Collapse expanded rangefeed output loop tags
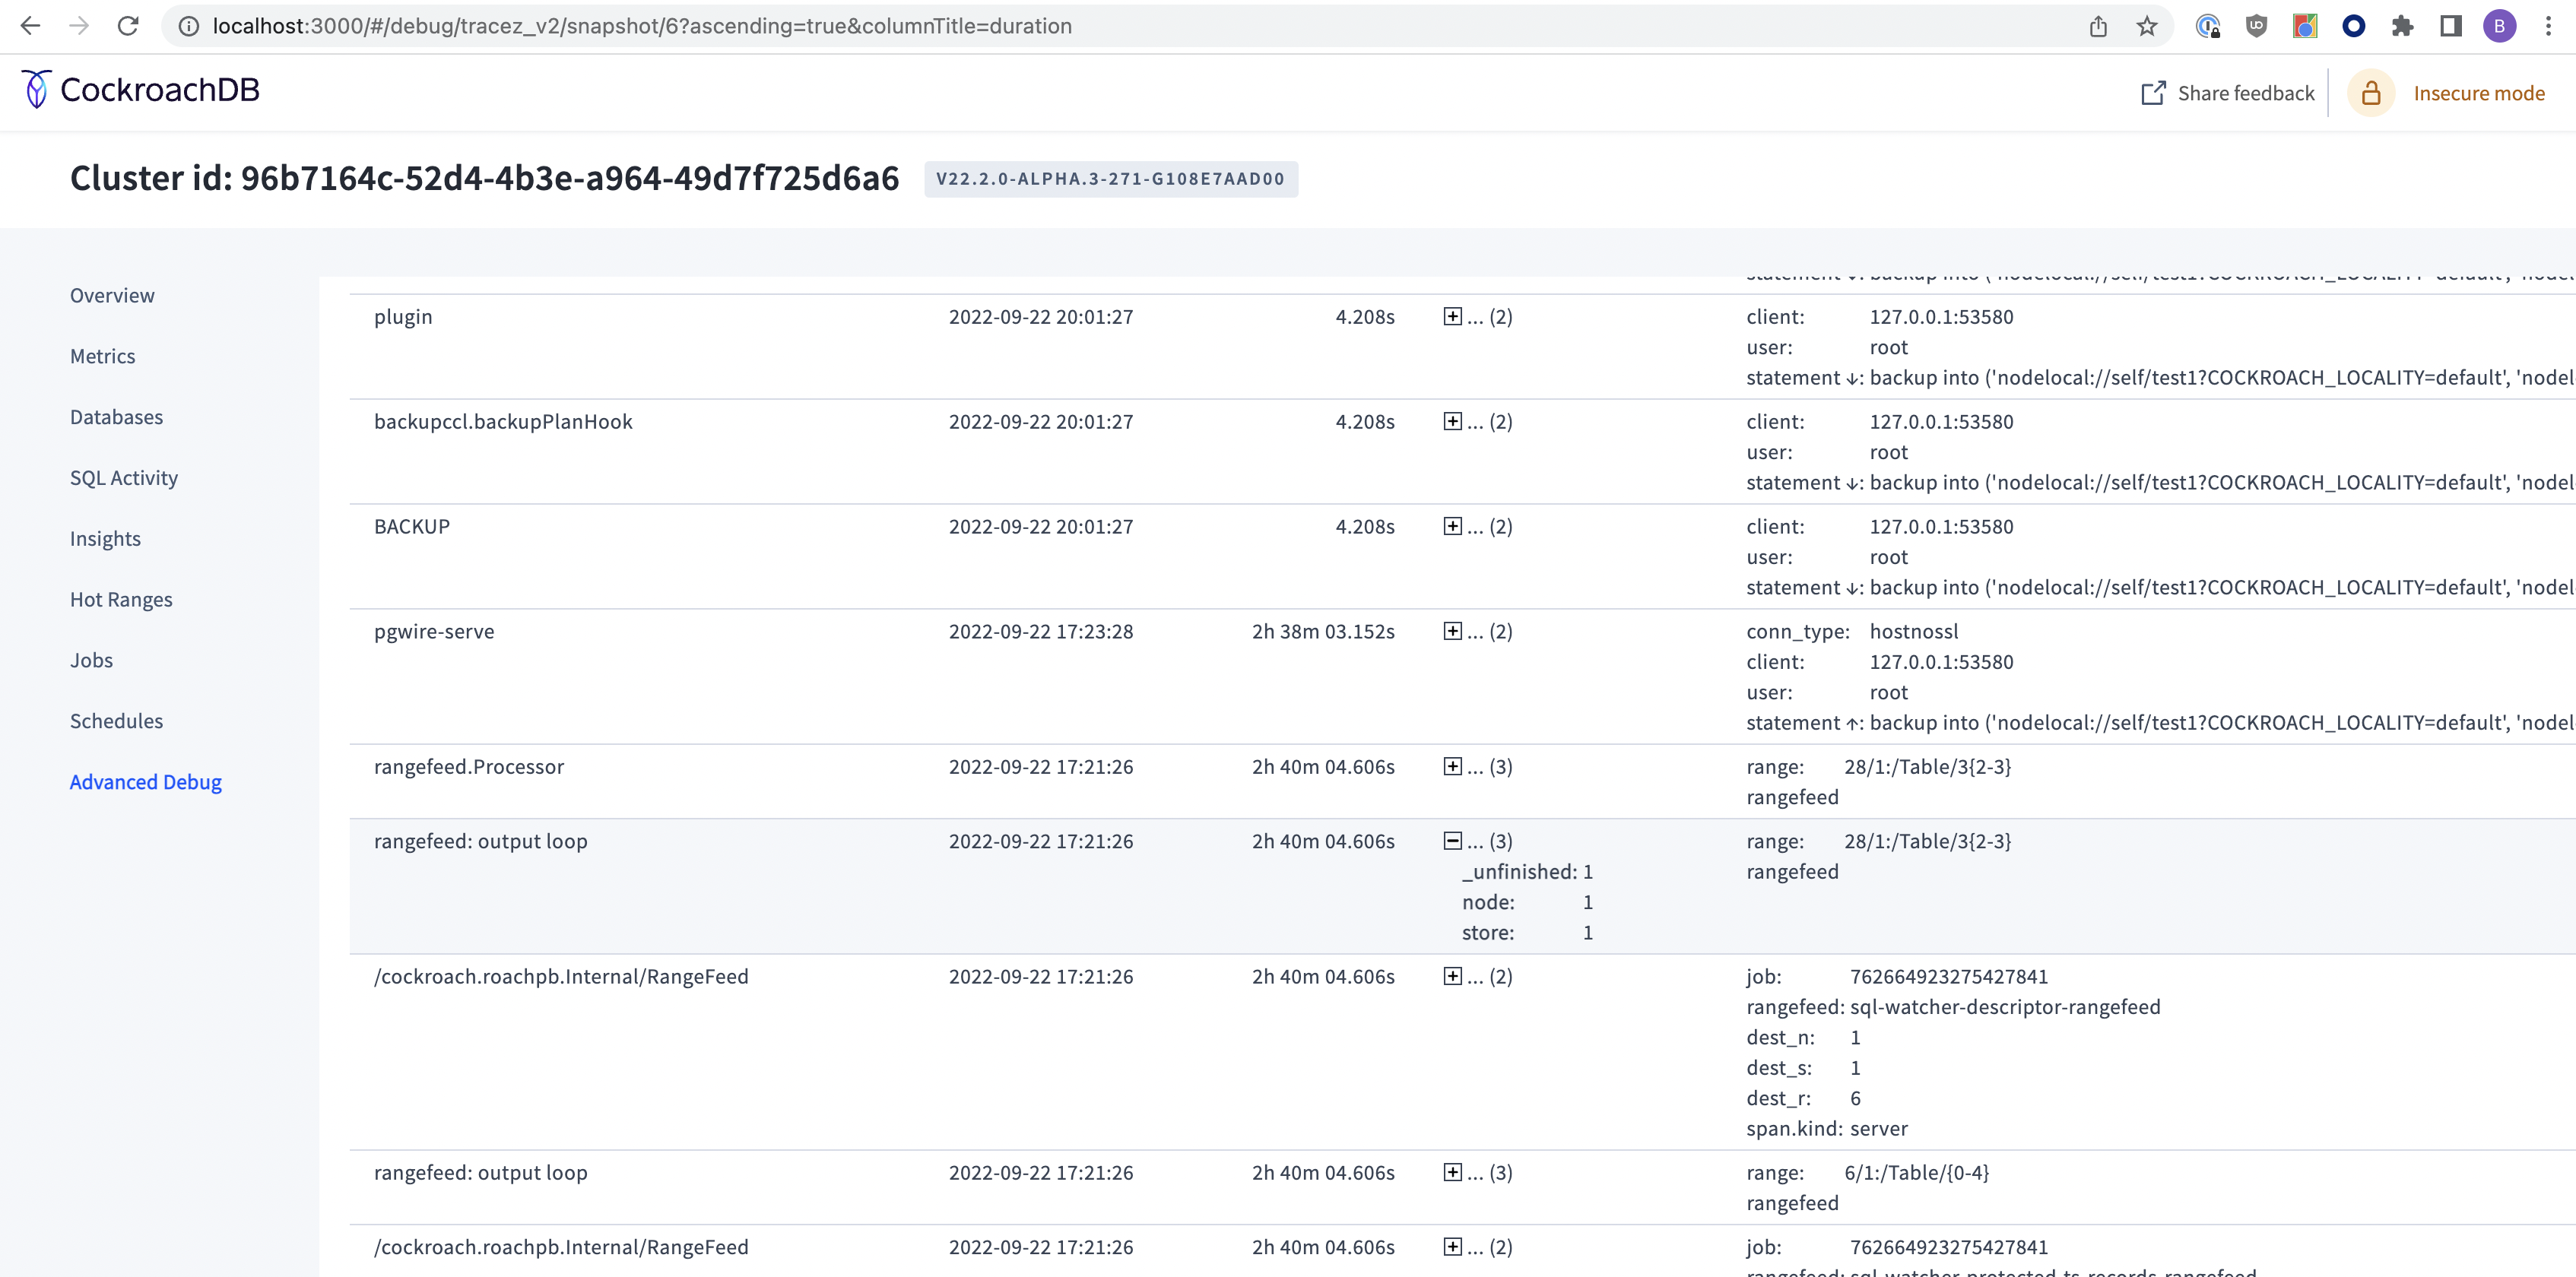The image size is (2576, 1277). 1453,841
